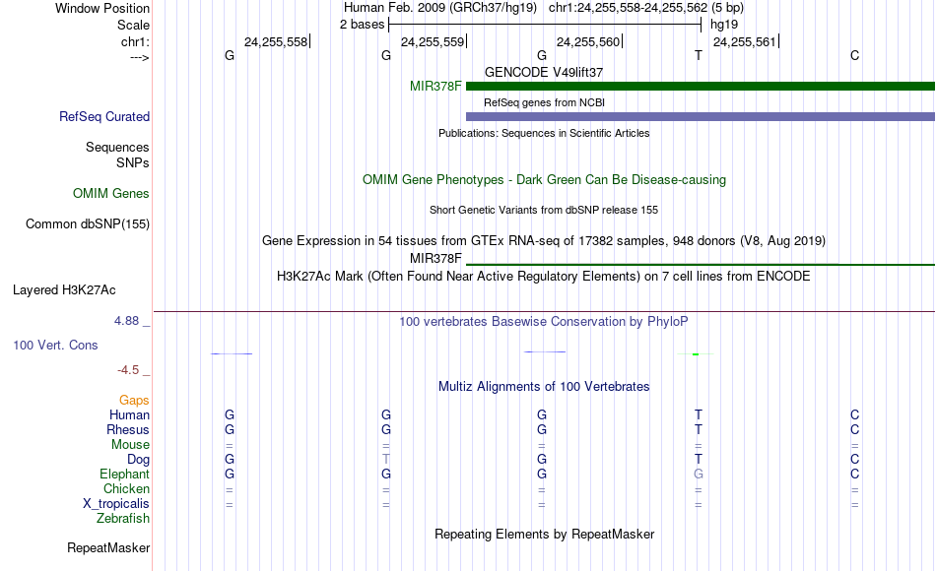Click the hg19 assembly label by scale
Viewport: 936px width, 571px height.
(x=724, y=25)
